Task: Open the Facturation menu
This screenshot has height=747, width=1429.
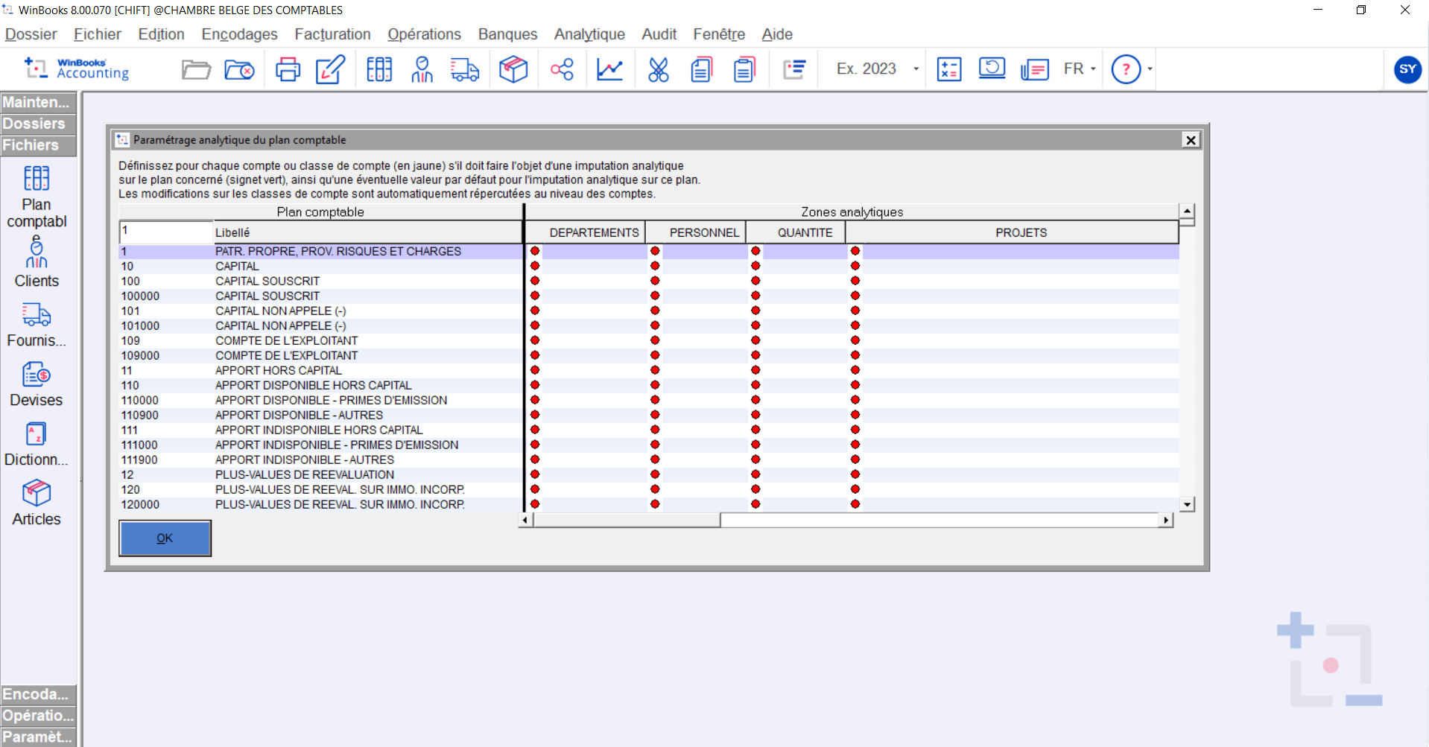Action: pos(332,34)
